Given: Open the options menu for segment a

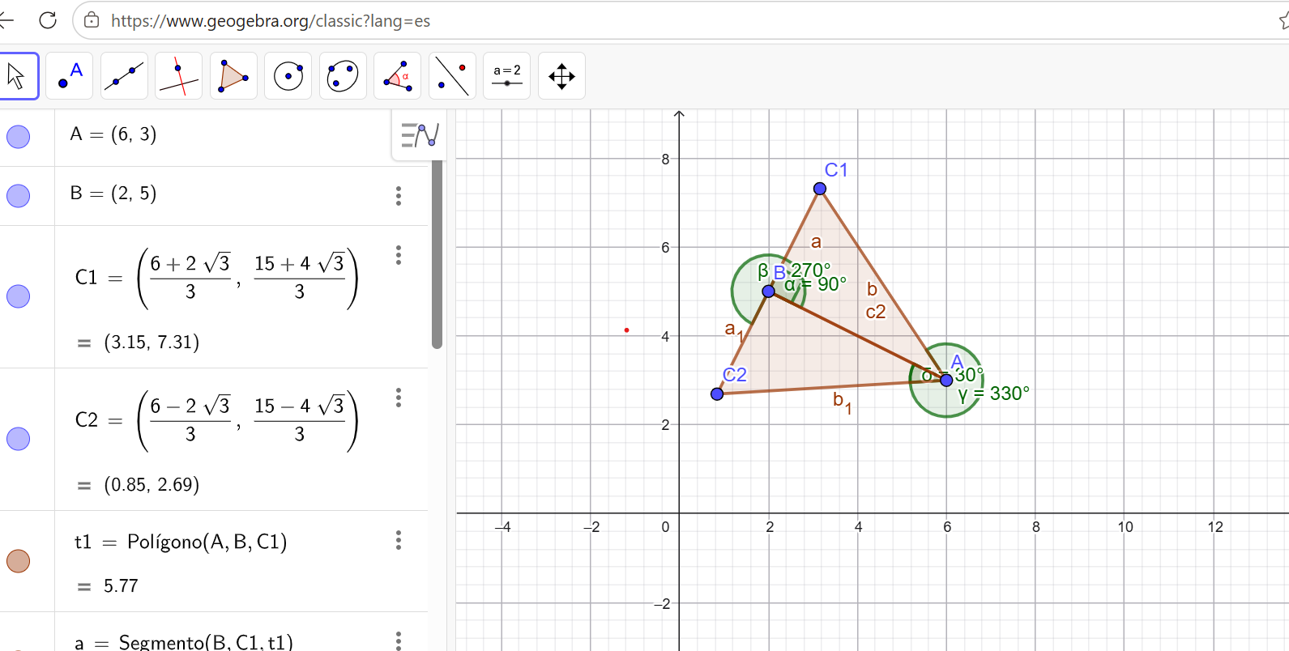Looking at the screenshot, I should coord(399,640).
